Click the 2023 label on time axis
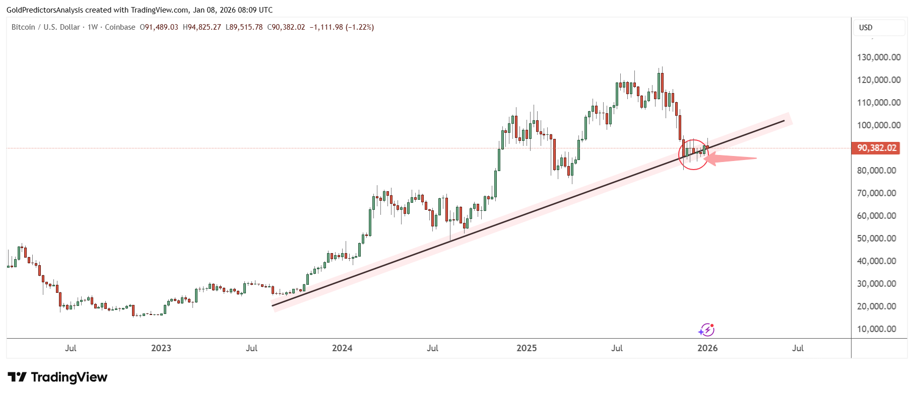Screen dimensions: 914x396 click(x=161, y=348)
